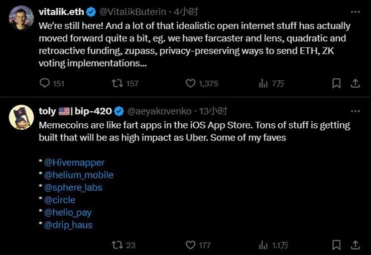Open toly's avatar image
This screenshot has width=371, height=255.
pos(21,117)
